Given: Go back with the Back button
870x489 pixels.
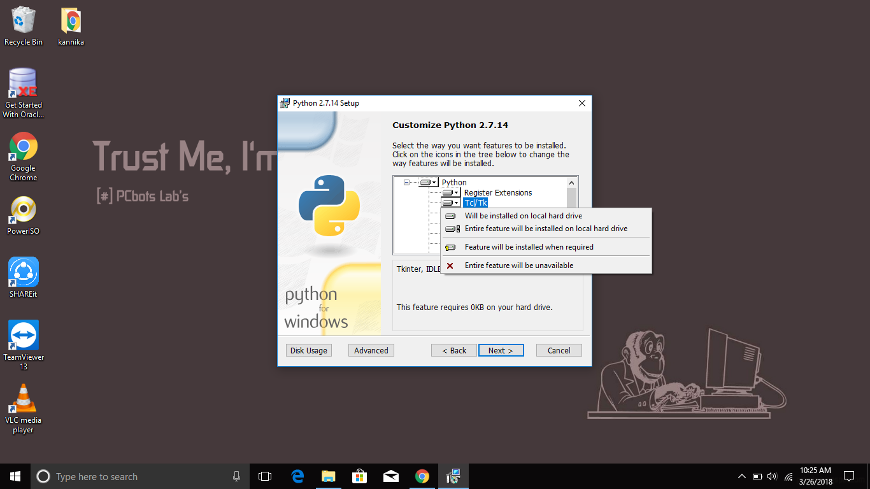Looking at the screenshot, I should click(454, 350).
